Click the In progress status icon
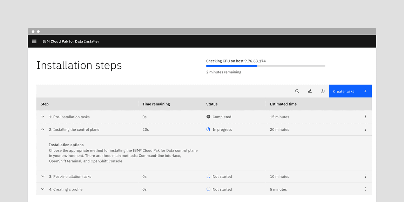404x202 pixels. pos(208,129)
